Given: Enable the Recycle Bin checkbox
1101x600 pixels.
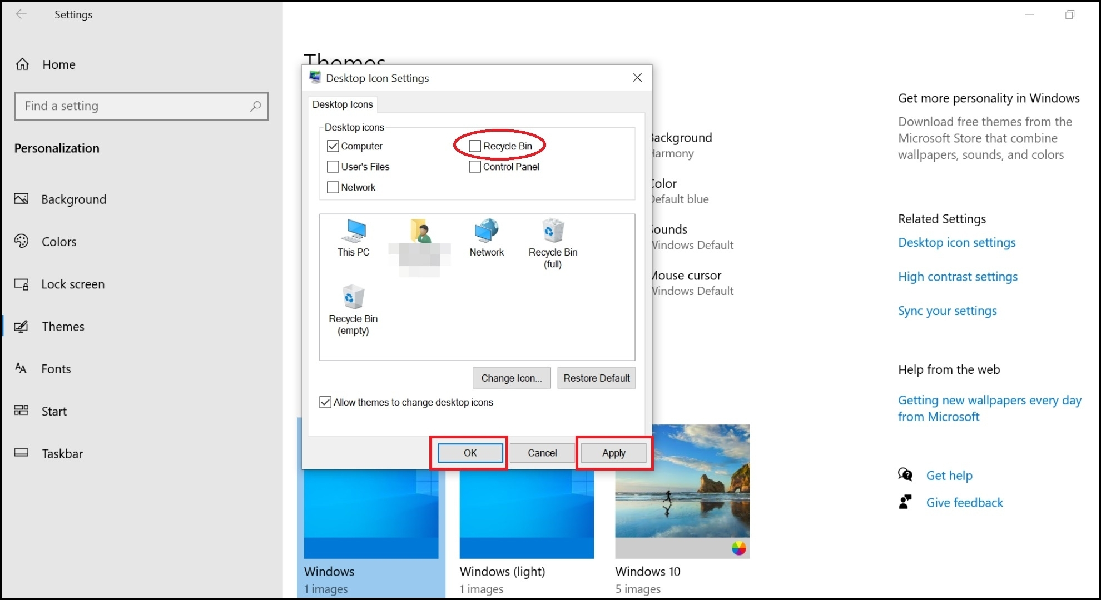Looking at the screenshot, I should click(475, 146).
